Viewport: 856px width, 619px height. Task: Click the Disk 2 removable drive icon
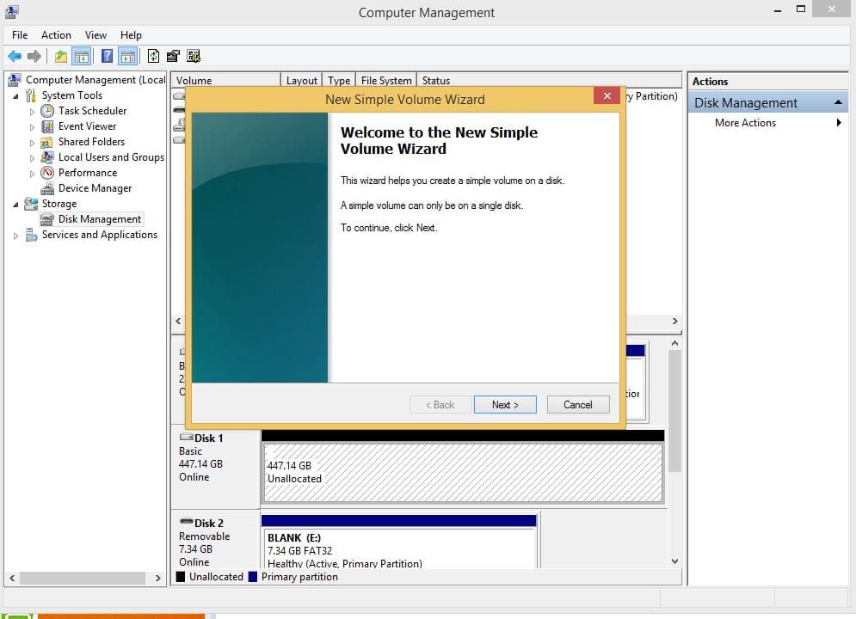click(x=186, y=521)
